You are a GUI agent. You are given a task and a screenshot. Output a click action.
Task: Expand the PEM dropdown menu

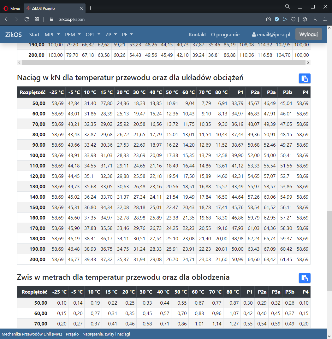tap(73, 34)
